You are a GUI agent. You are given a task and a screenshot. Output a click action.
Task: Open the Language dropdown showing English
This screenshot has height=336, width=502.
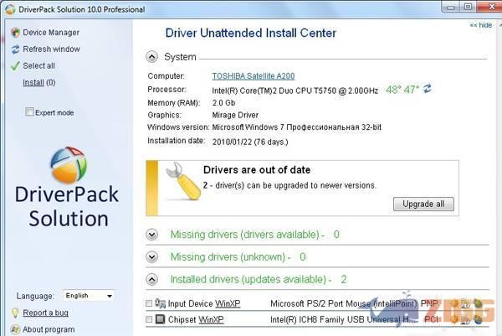pos(89,296)
